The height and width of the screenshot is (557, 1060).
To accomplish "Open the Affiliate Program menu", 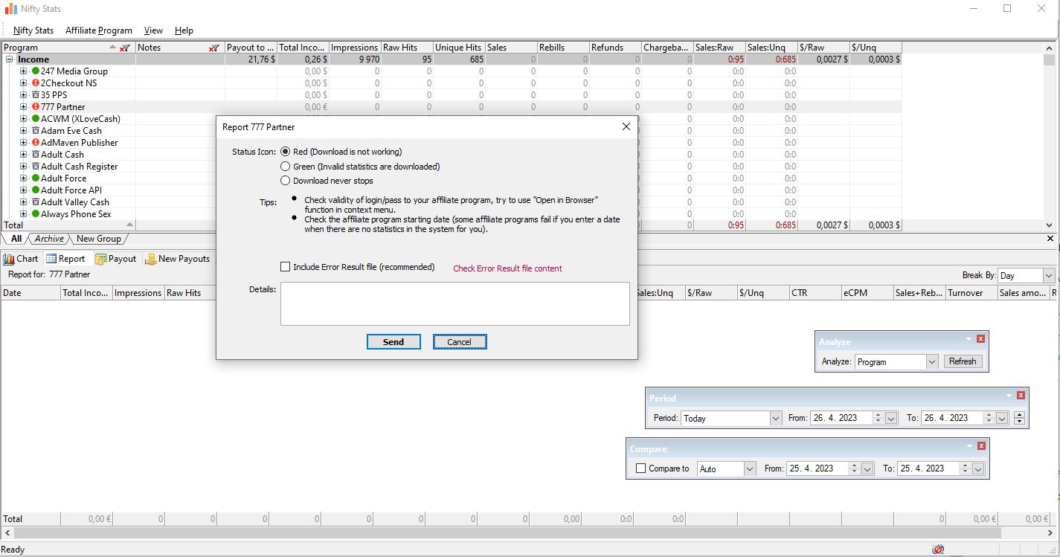I will coord(99,30).
